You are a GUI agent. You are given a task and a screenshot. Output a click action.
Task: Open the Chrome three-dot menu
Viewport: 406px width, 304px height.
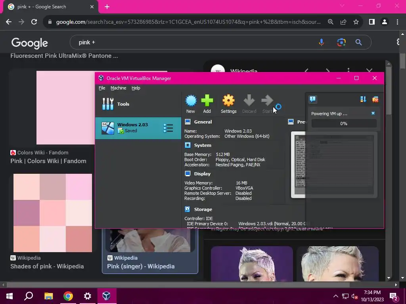tap(397, 22)
